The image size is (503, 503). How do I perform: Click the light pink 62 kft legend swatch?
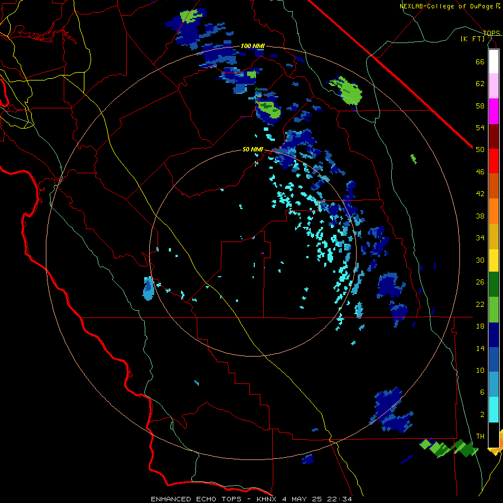coord(493,86)
